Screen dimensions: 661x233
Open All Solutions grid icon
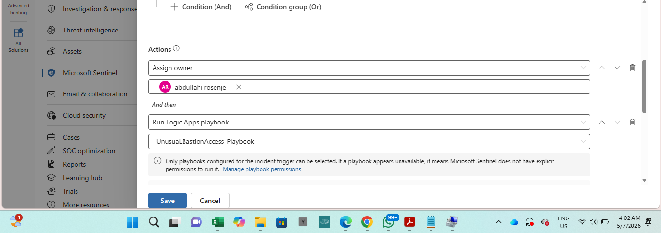(x=18, y=33)
